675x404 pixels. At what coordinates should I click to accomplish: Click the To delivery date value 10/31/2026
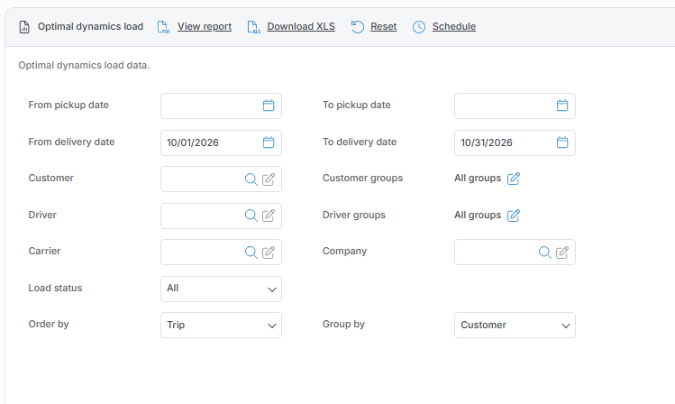click(x=487, y=143)
